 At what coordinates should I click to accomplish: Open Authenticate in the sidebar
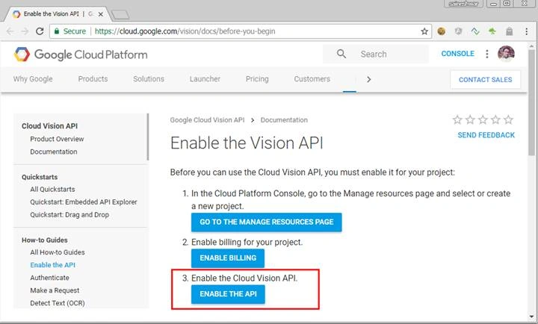49,278
